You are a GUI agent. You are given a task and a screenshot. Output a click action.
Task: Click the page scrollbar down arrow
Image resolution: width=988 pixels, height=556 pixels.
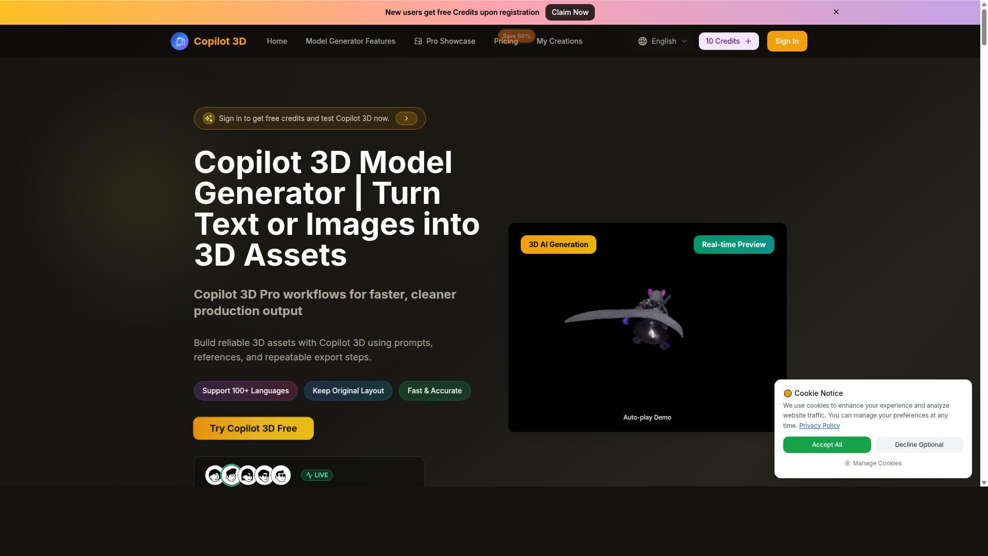tap(983, 483)
